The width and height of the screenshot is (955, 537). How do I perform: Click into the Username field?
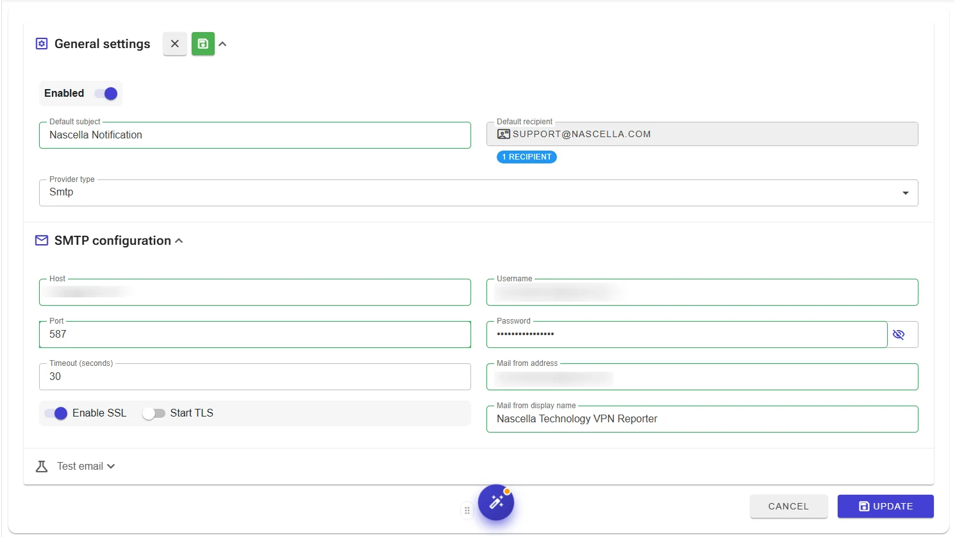coord(702,292)
